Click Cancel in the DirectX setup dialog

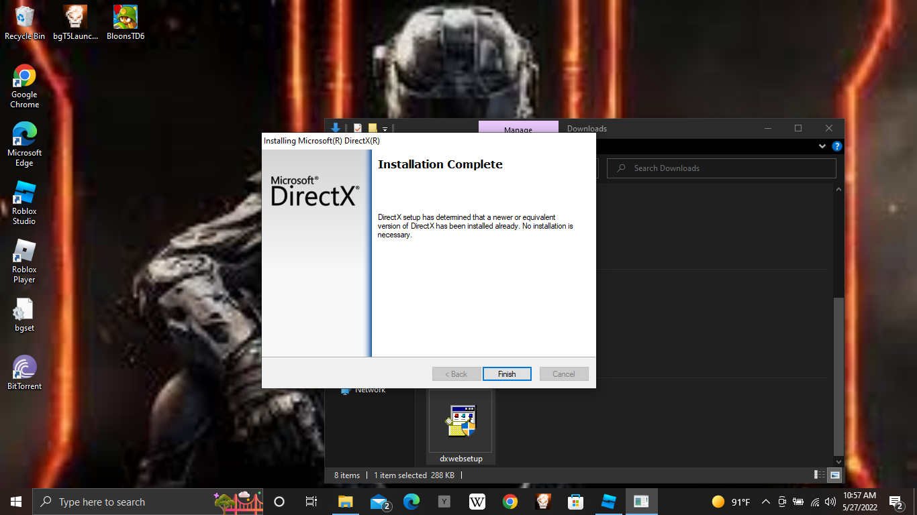point(564,374)
